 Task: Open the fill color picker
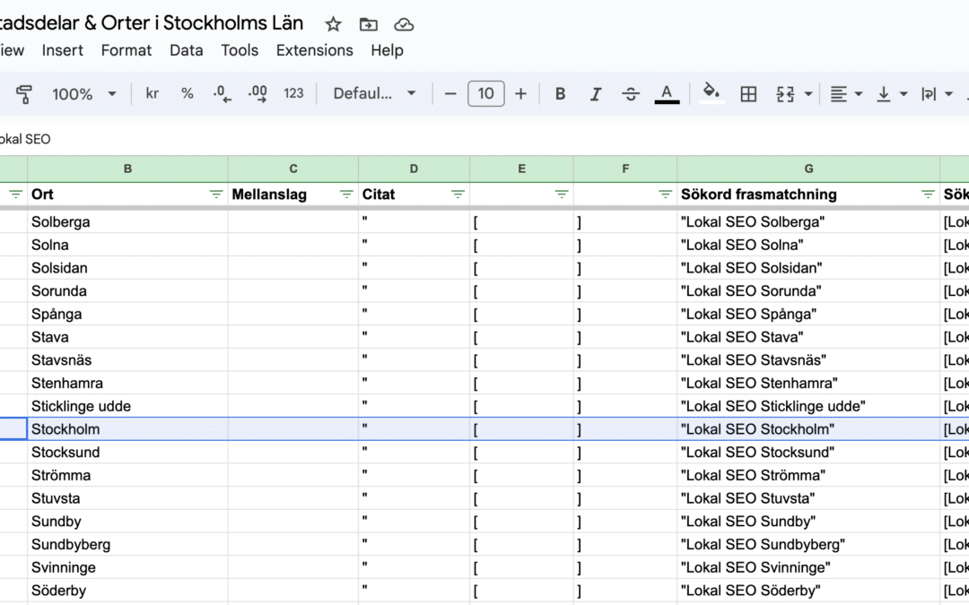[x=711, y=94]
